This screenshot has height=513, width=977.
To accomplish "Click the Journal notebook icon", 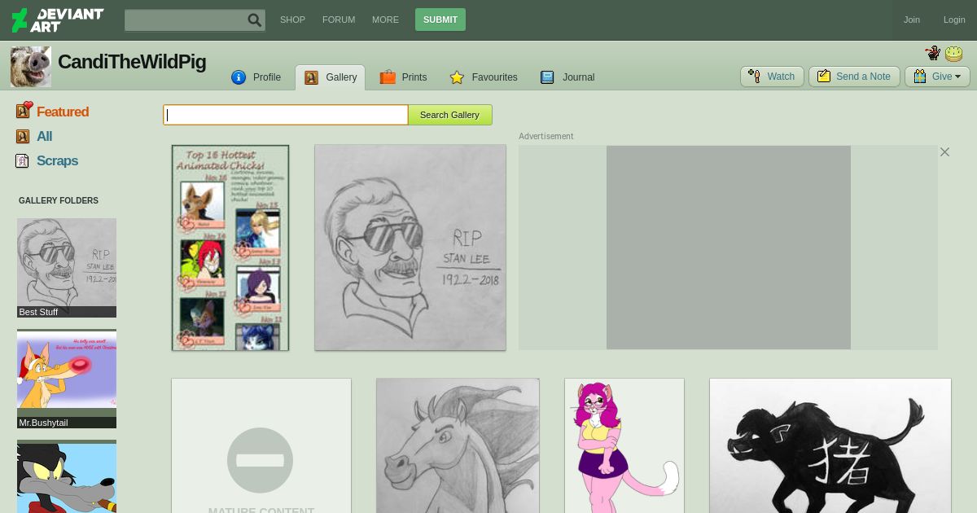I will [547, 77].
